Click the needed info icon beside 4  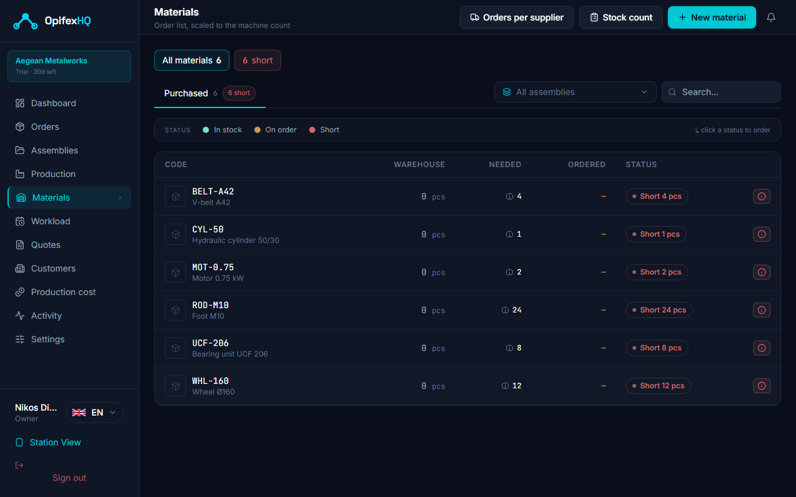509,196
